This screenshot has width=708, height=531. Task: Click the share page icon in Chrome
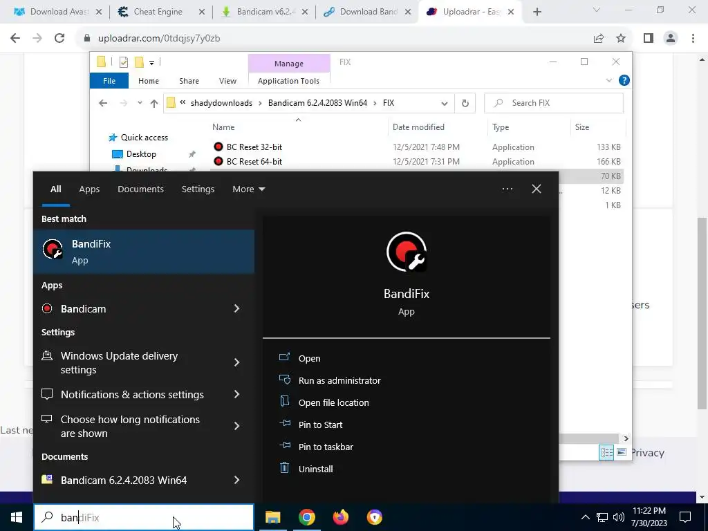point(599,39)
